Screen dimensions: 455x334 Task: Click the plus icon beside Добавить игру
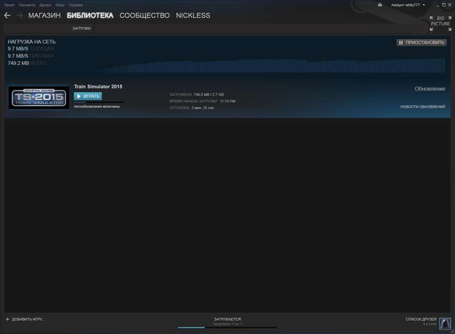tap(7, 319)
